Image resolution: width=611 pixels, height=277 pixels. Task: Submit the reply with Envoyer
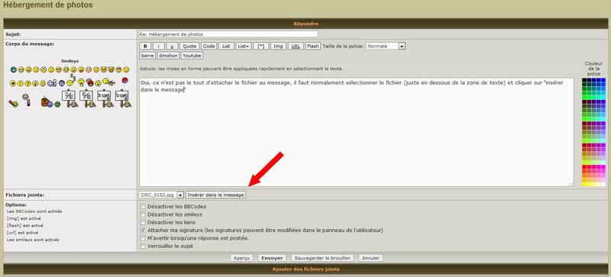(272, 258)
